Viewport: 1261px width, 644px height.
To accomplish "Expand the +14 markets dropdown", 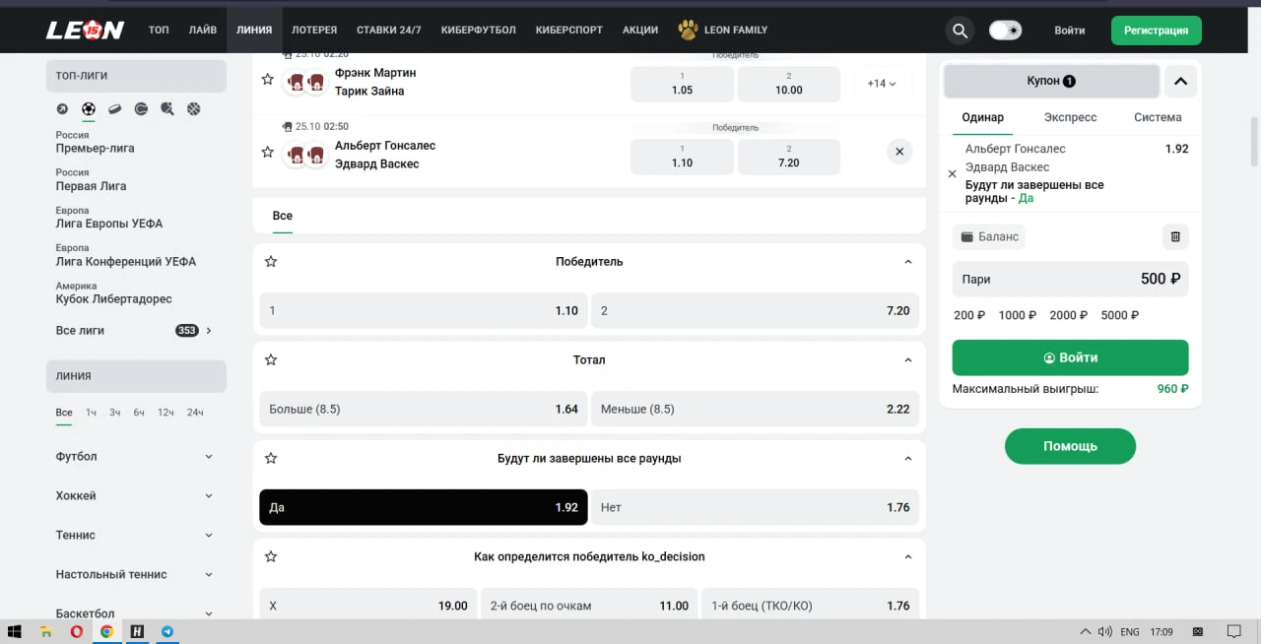I will pos(882,84).
